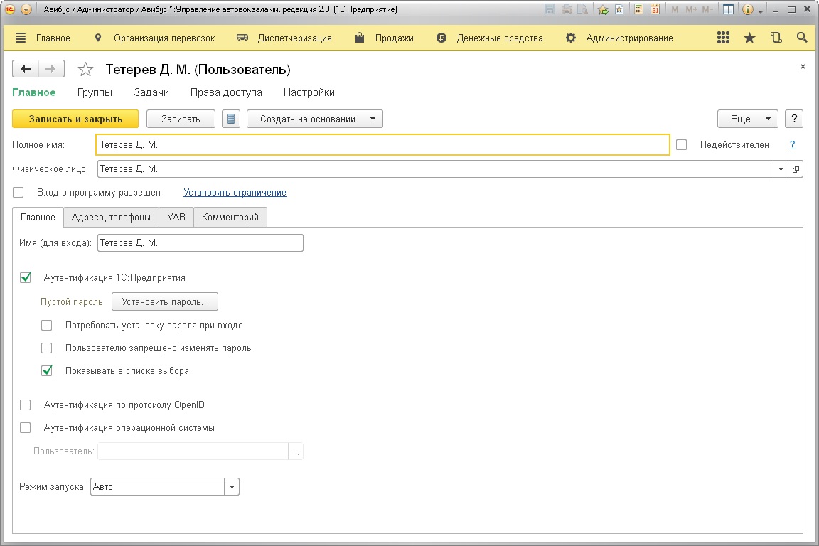Click the search magnifier icon
The height and width of the screenshot is (546, 819).
click(x=802, y=38)
